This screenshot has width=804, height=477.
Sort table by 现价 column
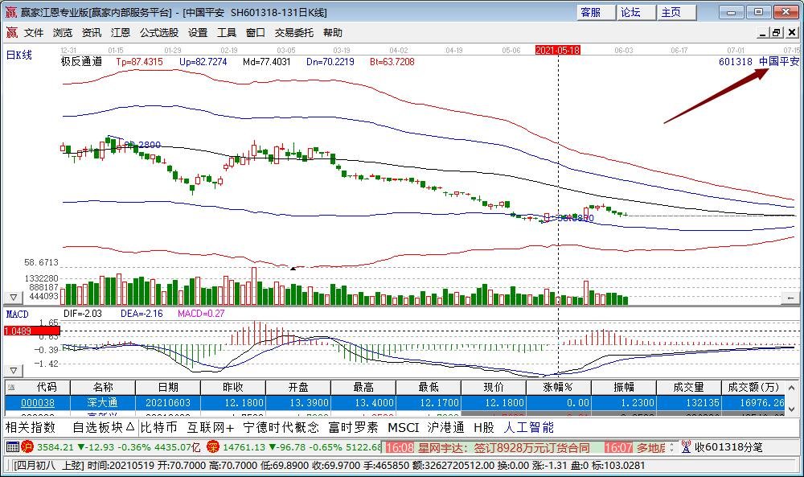coord(494,387)
